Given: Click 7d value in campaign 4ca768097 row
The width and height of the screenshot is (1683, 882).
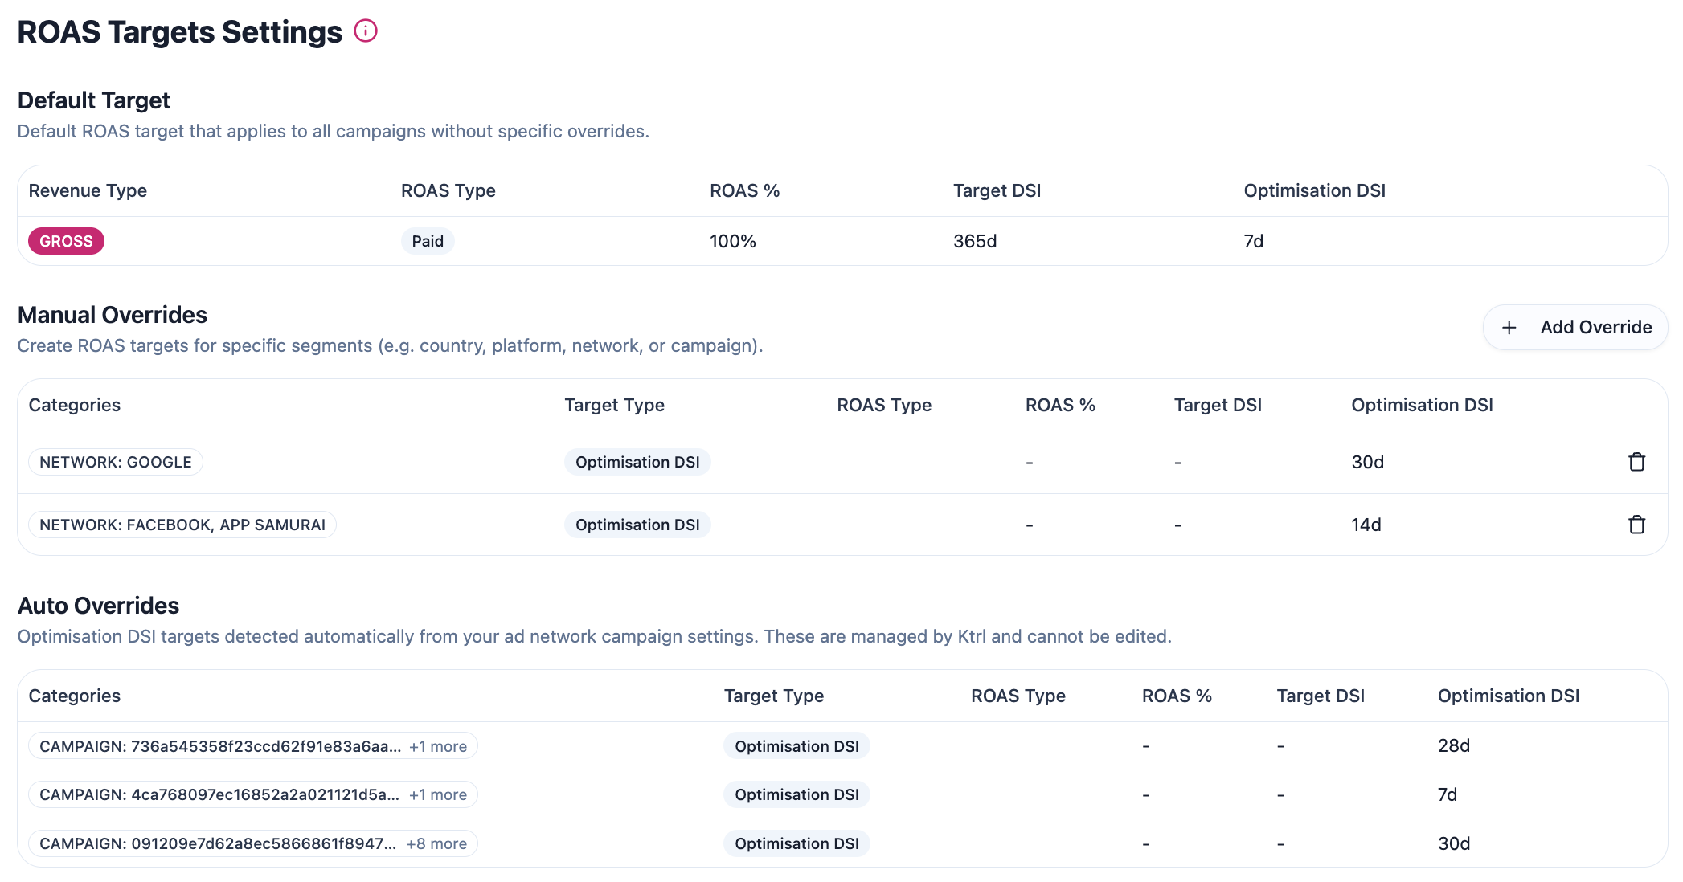Looking at the screenshot, I should [1448, 794].
